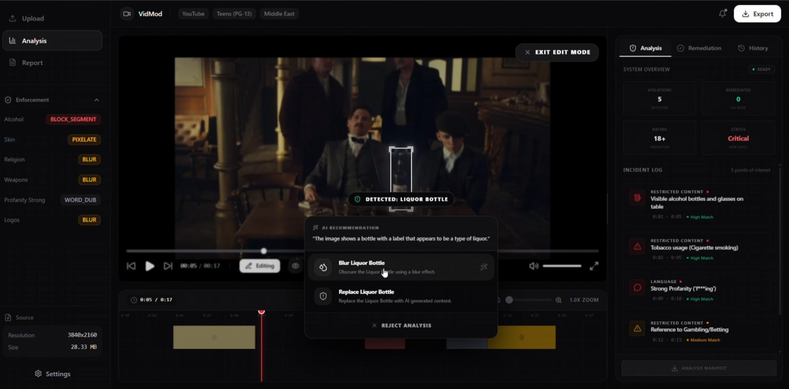Change Skin PIXELATE action
This screenshot has width=789, height=389.
click(84, 139)
